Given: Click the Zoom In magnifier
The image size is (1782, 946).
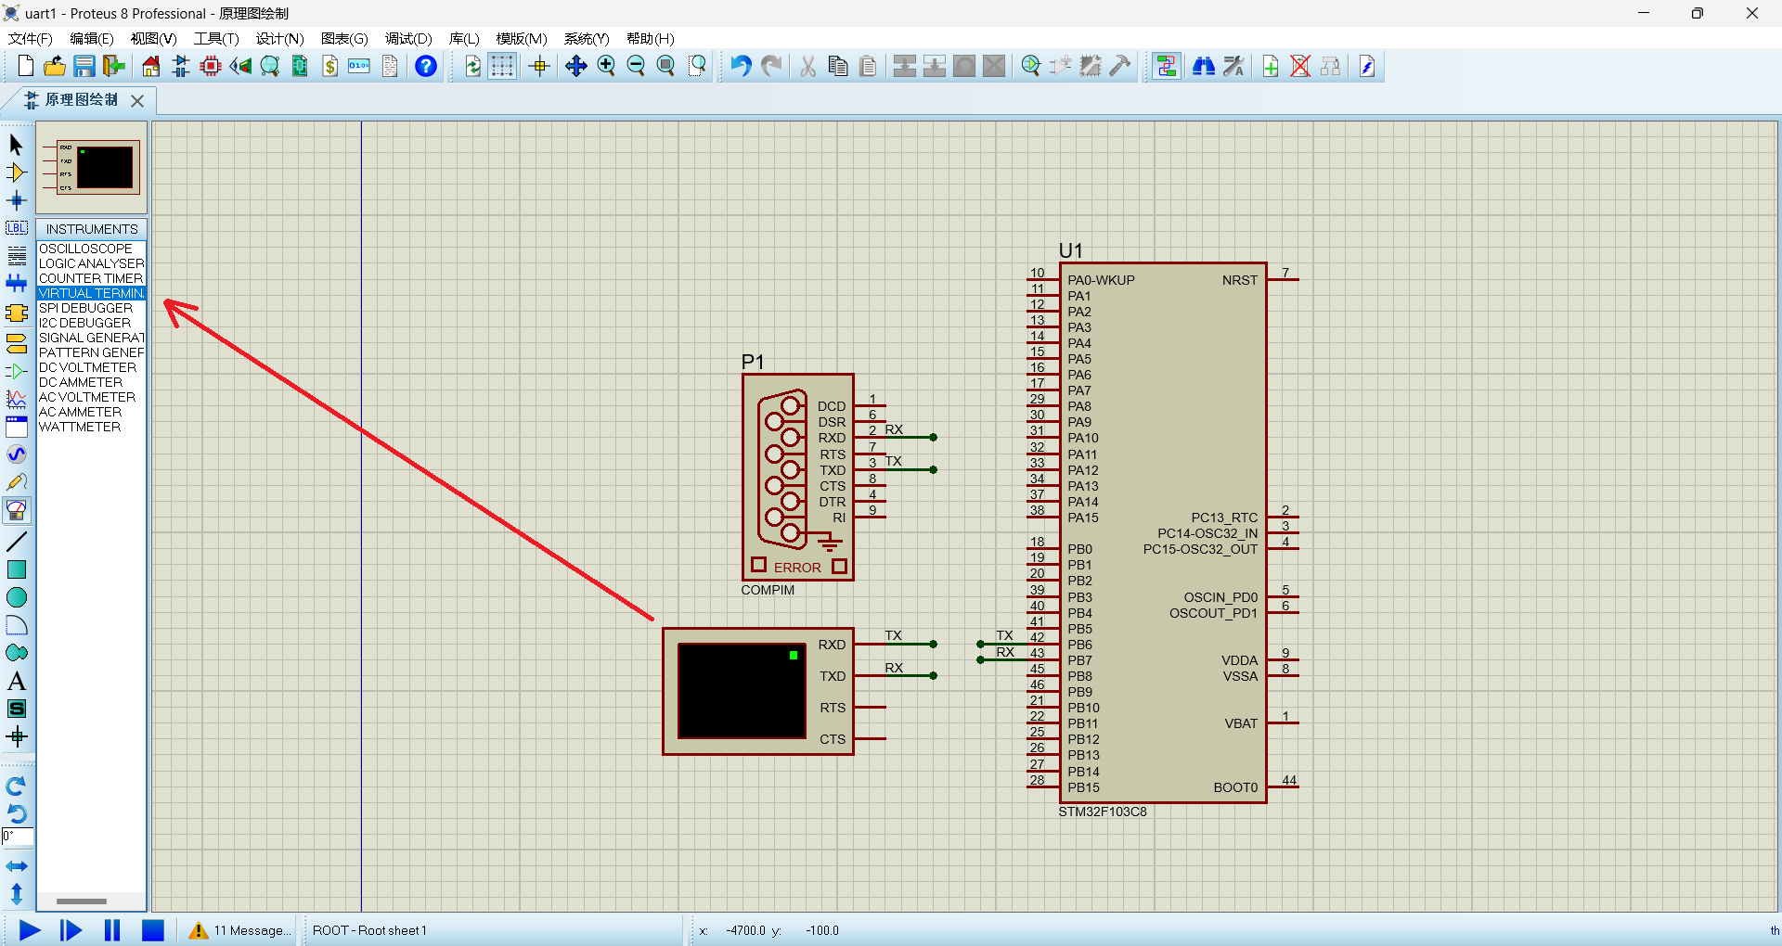Looking at the screenshot, I should point(606,66).
